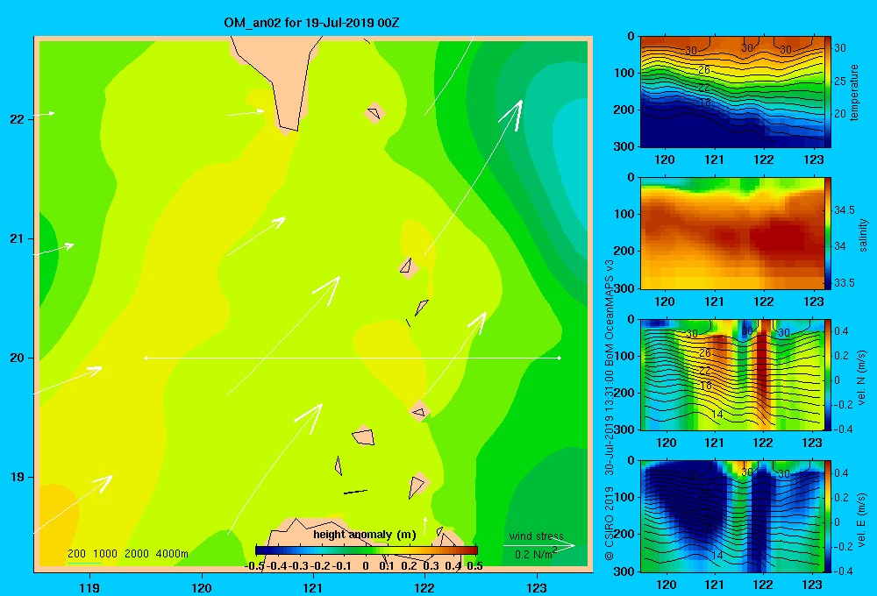Open the northward velocity section panel
Screen dimensions: 877x596
732,374
